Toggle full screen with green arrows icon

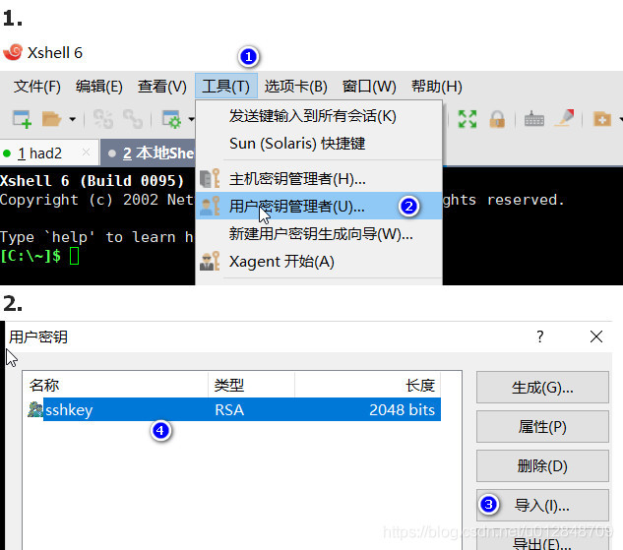coord(467,119)
